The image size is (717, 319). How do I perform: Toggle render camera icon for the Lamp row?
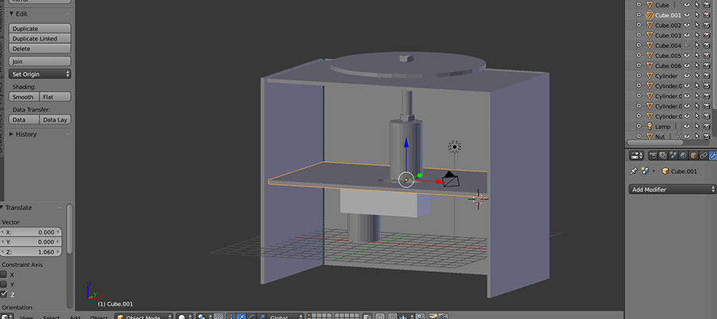click(707, 126)
